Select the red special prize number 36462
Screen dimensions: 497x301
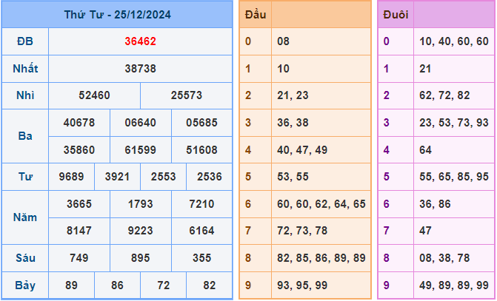tap(140, 41)
